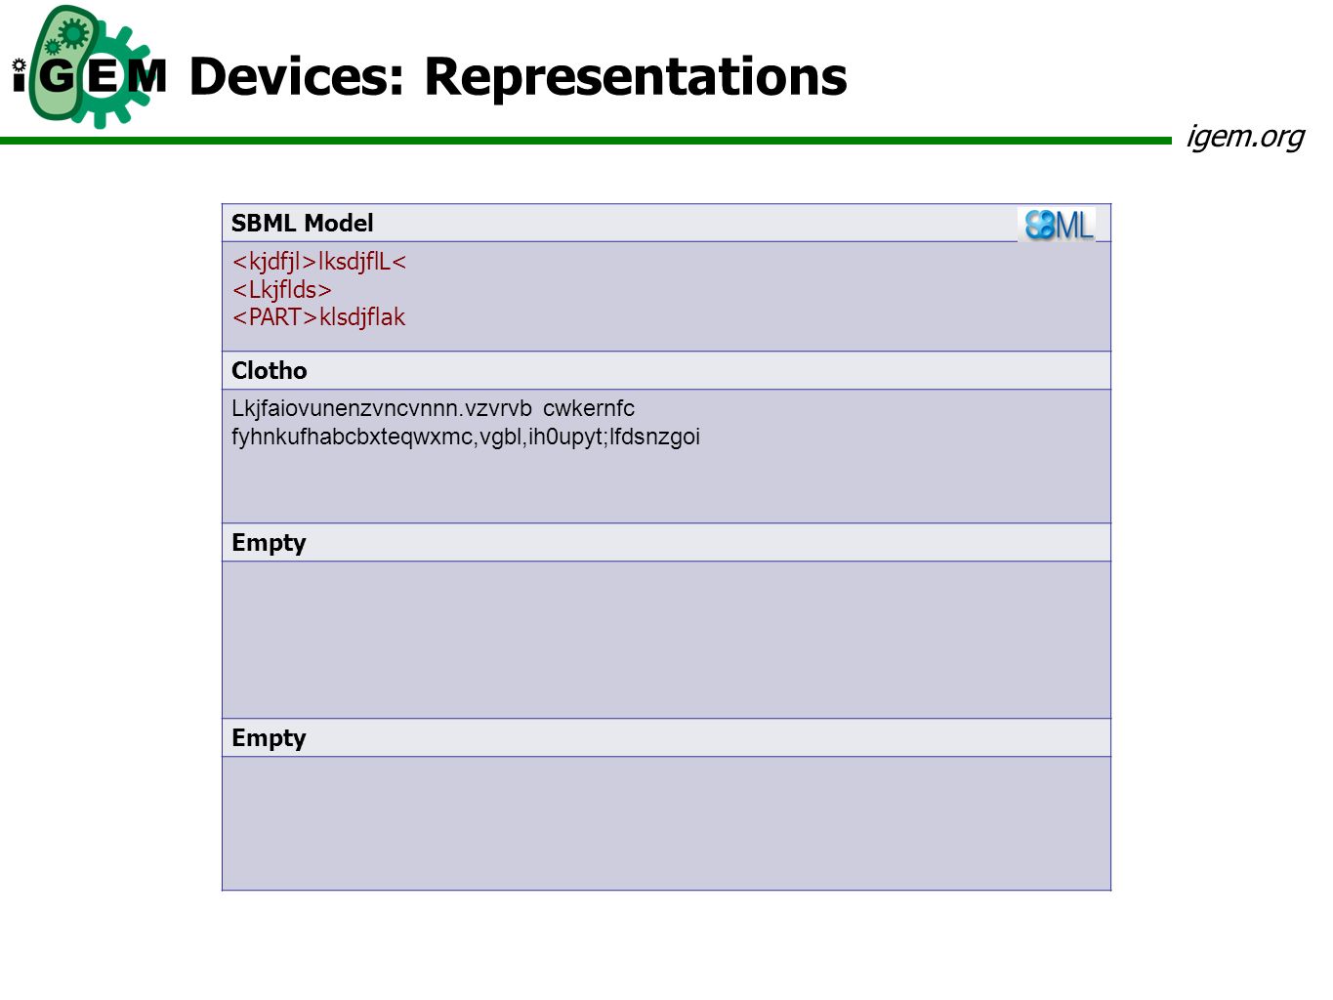
Task: Click the iGEM logo icon
Action: click(90, 67)
